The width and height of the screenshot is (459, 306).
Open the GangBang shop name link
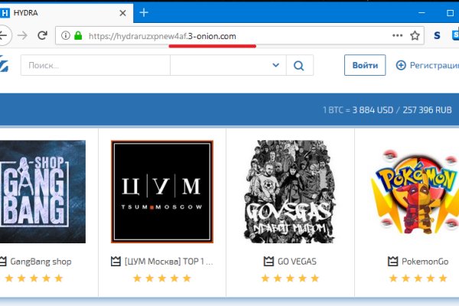pyautogui.click(x=40, y=261)
